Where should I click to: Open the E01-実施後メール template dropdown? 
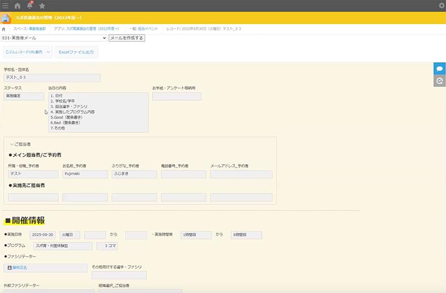tap(54, 38)
